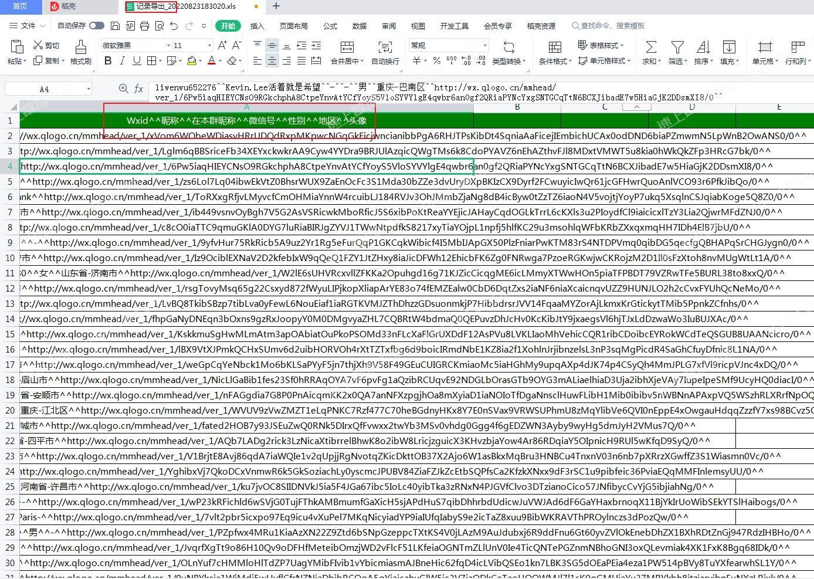Toggle 自动换行 wrap text

(x=385, y=52)
